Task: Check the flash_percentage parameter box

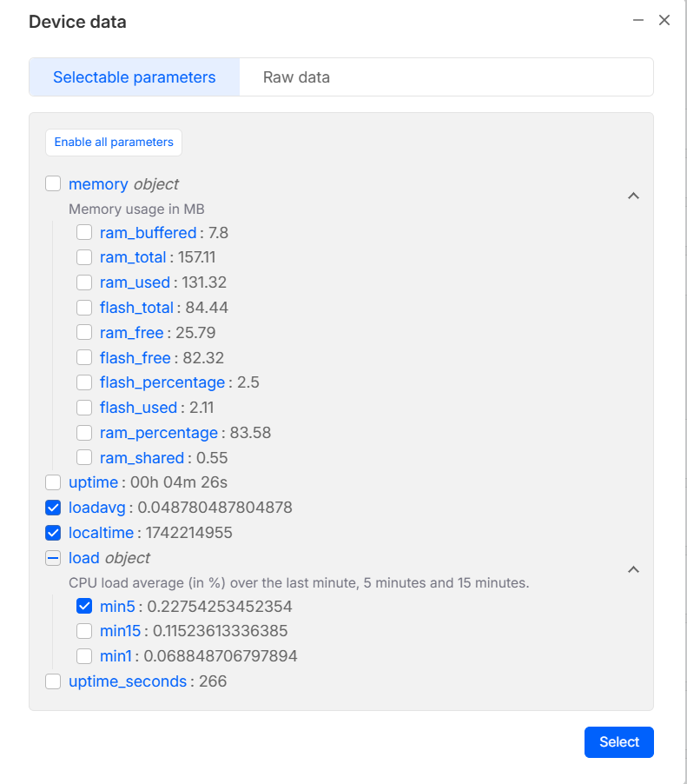Action: tap(84, 382)
